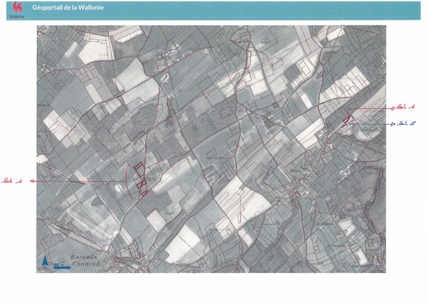Click the 'la Foulerie' place label
Screen dimensions: 428x303
coord(336,246)
